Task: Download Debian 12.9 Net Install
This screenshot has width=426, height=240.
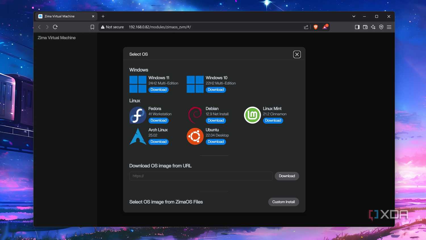Action: coord(216,121)
